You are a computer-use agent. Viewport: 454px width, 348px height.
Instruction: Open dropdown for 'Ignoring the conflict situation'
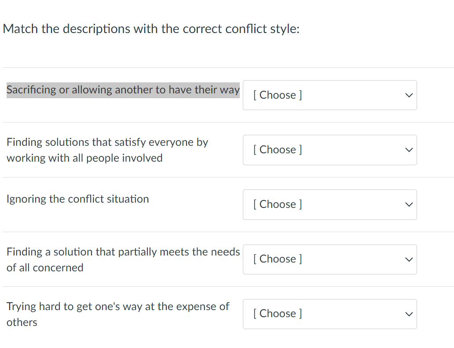click(330, 204)
